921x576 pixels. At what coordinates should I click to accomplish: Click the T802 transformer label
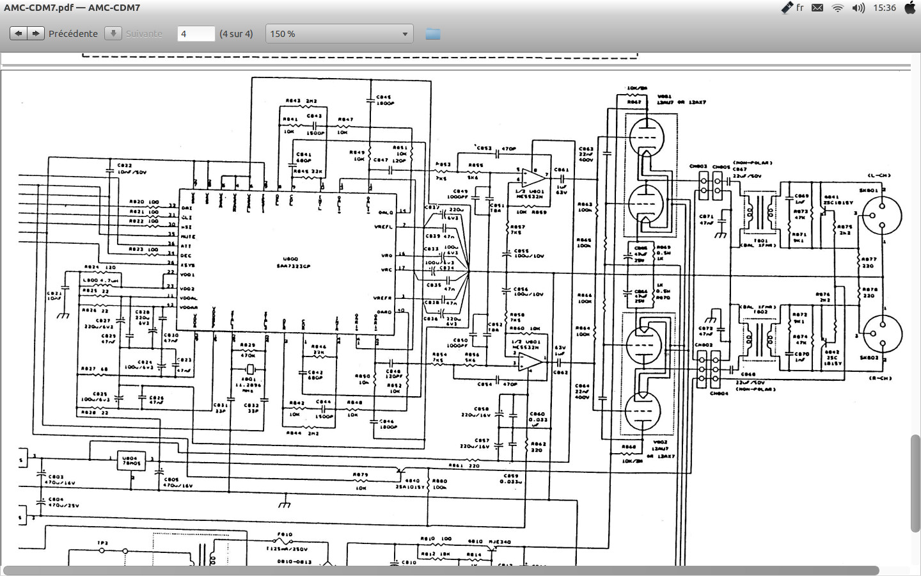click(x=760, y=312)
